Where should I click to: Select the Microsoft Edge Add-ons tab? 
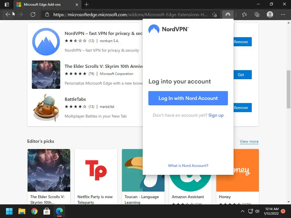coord(47,5)
